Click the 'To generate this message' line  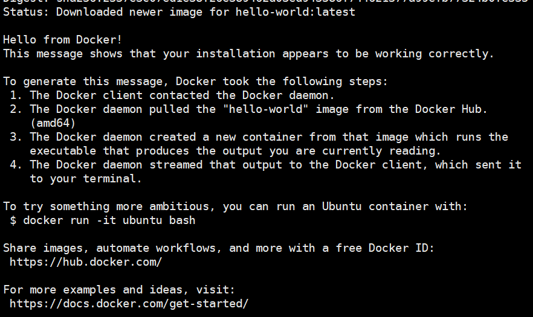(195, 82)
